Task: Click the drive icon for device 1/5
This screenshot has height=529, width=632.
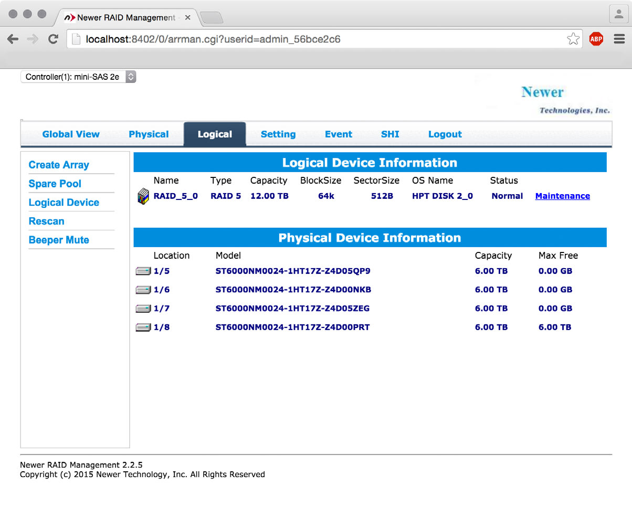Action: [x=142, y=271]
